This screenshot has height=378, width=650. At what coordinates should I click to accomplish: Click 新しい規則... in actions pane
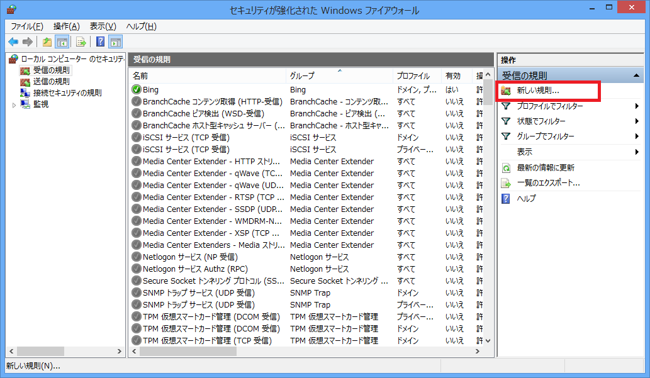pos(537,91)
